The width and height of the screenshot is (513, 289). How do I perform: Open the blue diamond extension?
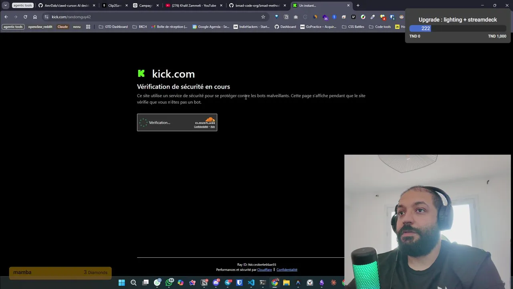coord(277,17)
